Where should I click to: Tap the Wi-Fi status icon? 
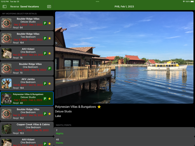(x=184, y=1)
